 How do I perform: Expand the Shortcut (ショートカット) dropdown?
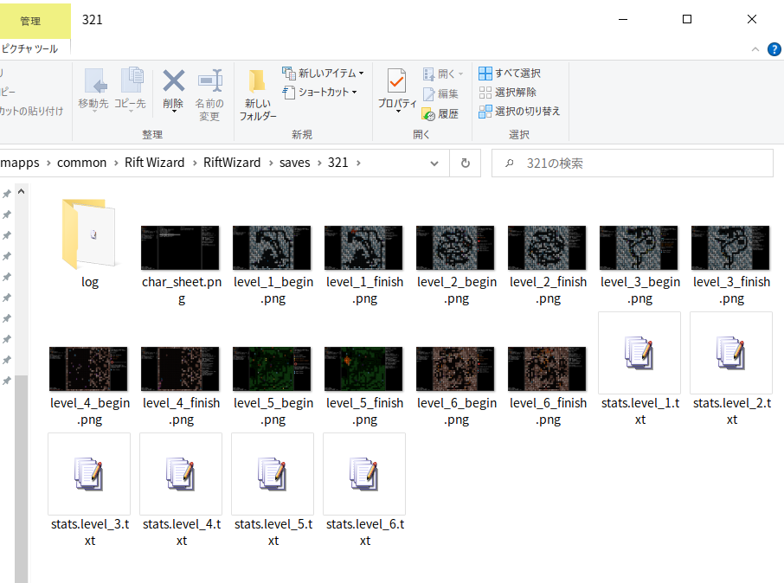[319, 92]
